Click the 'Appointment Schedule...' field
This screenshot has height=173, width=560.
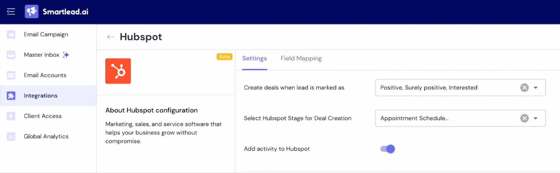[460, 118]
